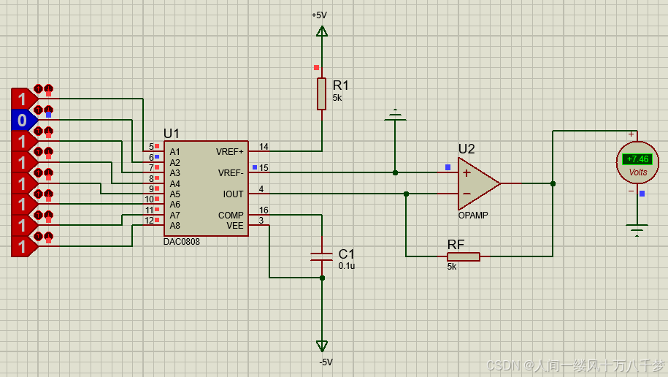
Task: Click the R1 reference label
Action: (x=341, y=85)
